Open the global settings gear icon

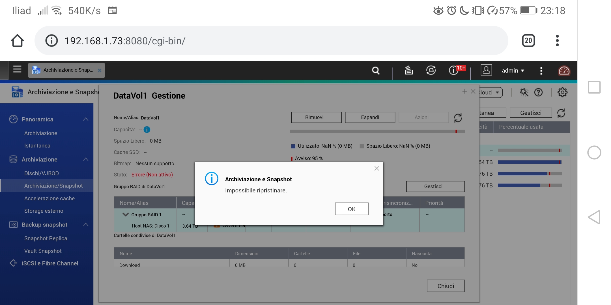[562, 92]
